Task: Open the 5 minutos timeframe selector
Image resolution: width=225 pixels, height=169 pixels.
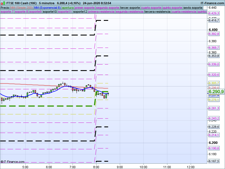Action: pyautogui.click(x=47, y=3)
